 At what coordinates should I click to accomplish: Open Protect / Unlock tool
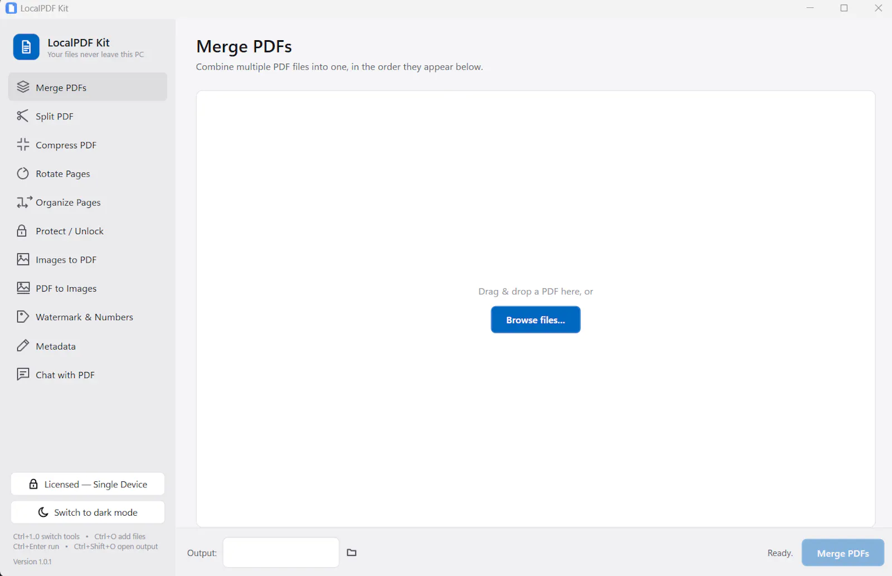[88, 231]
